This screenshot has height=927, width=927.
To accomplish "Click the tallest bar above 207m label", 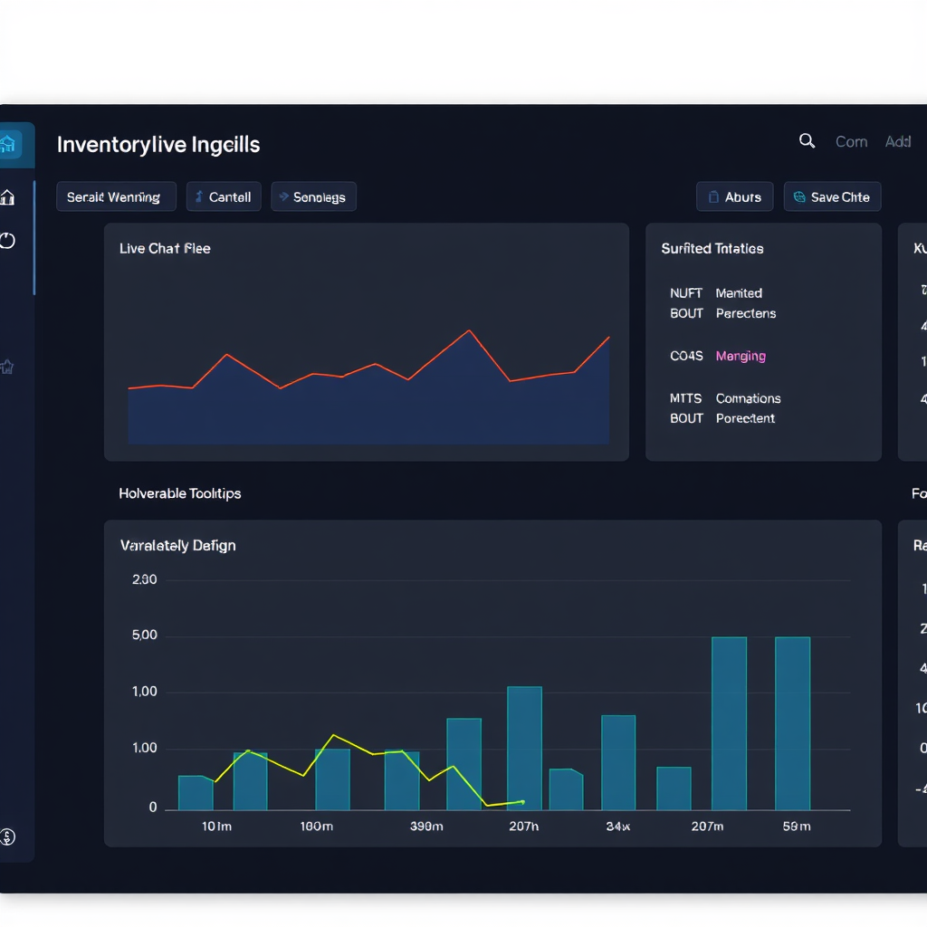I will click(x=729, y=723).
